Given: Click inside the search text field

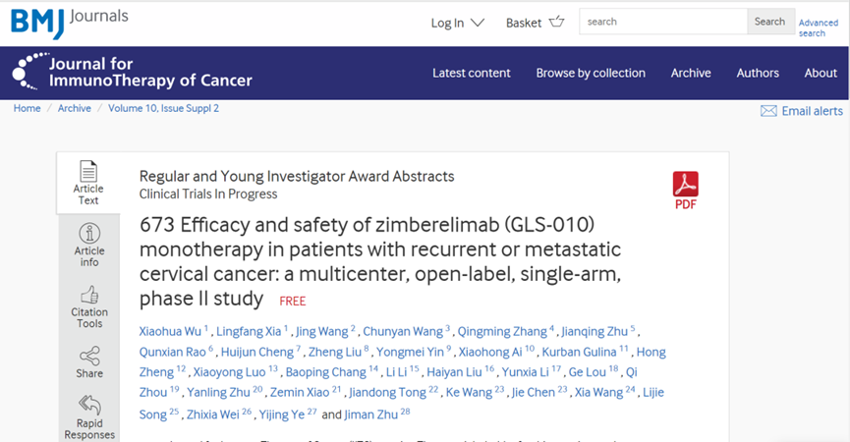Looking at the screenshot, I should (663, 22).
